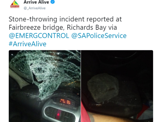The width and height of the screenshot is (158, 122).
Task: Visit the @_ArriveAlive handle
Action: 35,8
